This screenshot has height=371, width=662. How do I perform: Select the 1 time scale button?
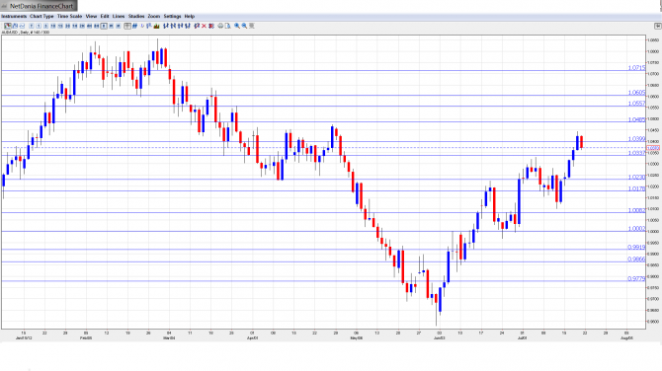pyautogui.click(x=39, y=26)
